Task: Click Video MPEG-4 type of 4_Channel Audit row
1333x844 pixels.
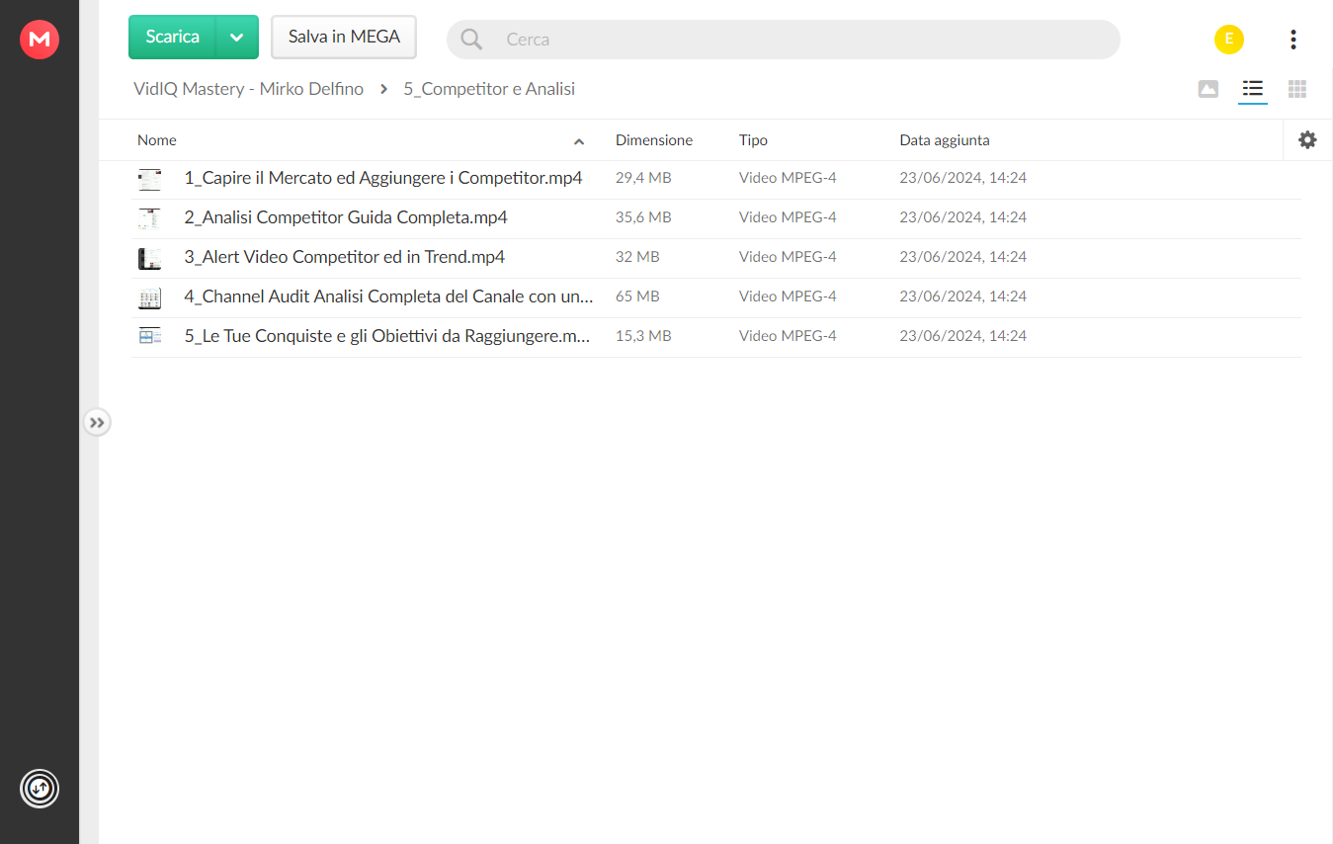Action: 788,296
